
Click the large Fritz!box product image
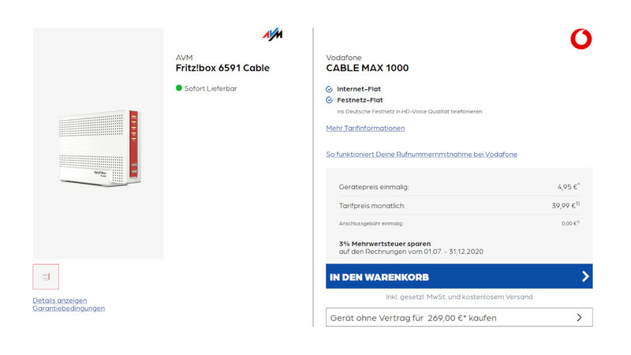point(98,144)
